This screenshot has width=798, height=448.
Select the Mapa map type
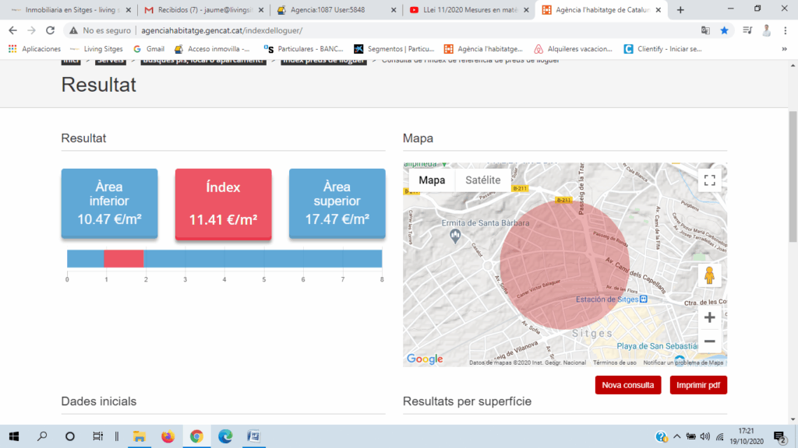click(432, 180)
